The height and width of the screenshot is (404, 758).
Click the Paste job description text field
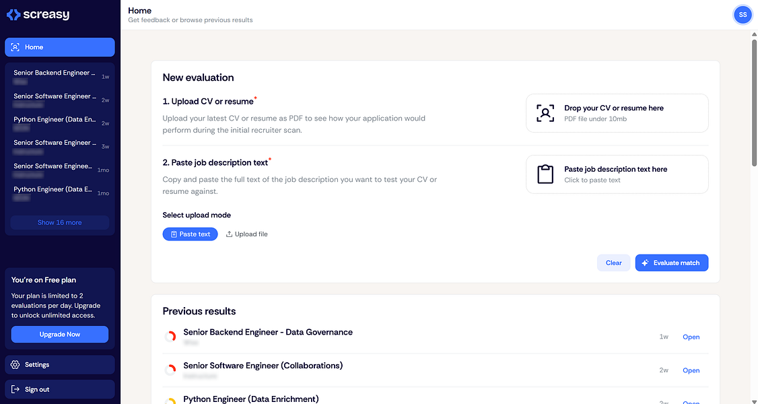point(616,174)
